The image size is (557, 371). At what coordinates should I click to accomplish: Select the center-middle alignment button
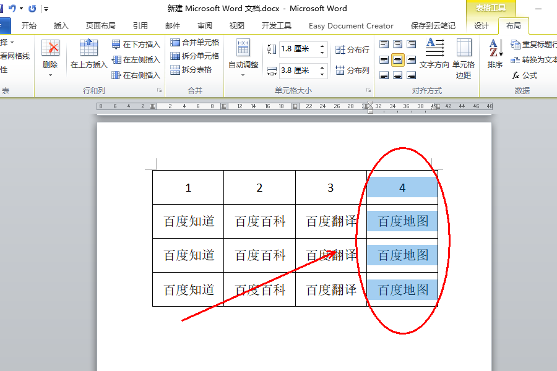(397, 60)
